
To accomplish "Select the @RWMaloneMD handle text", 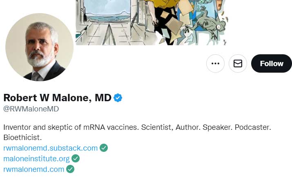I will 31,109.
